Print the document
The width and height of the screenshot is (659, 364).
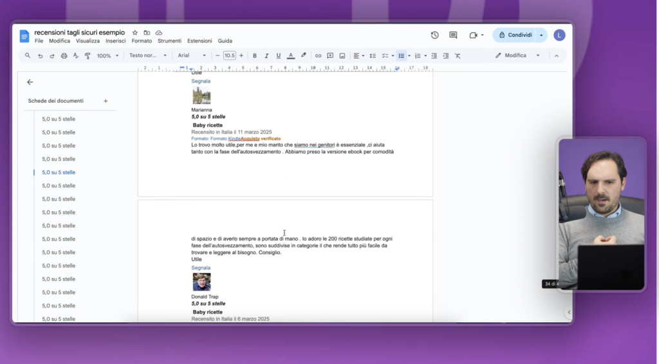coord(64,56)
